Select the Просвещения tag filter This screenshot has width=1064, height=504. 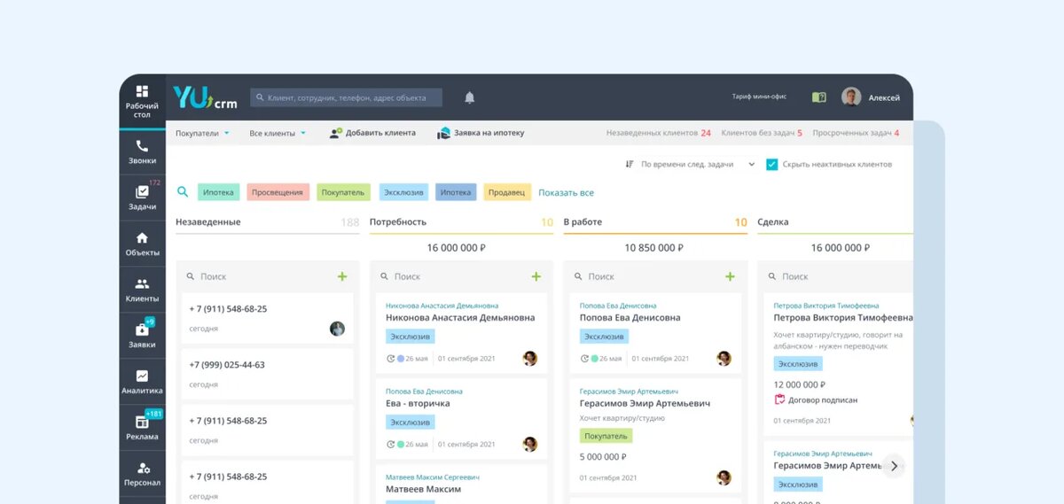[x=278, y=192]
